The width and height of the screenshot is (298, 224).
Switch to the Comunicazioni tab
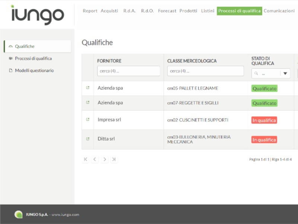(279, 11)
